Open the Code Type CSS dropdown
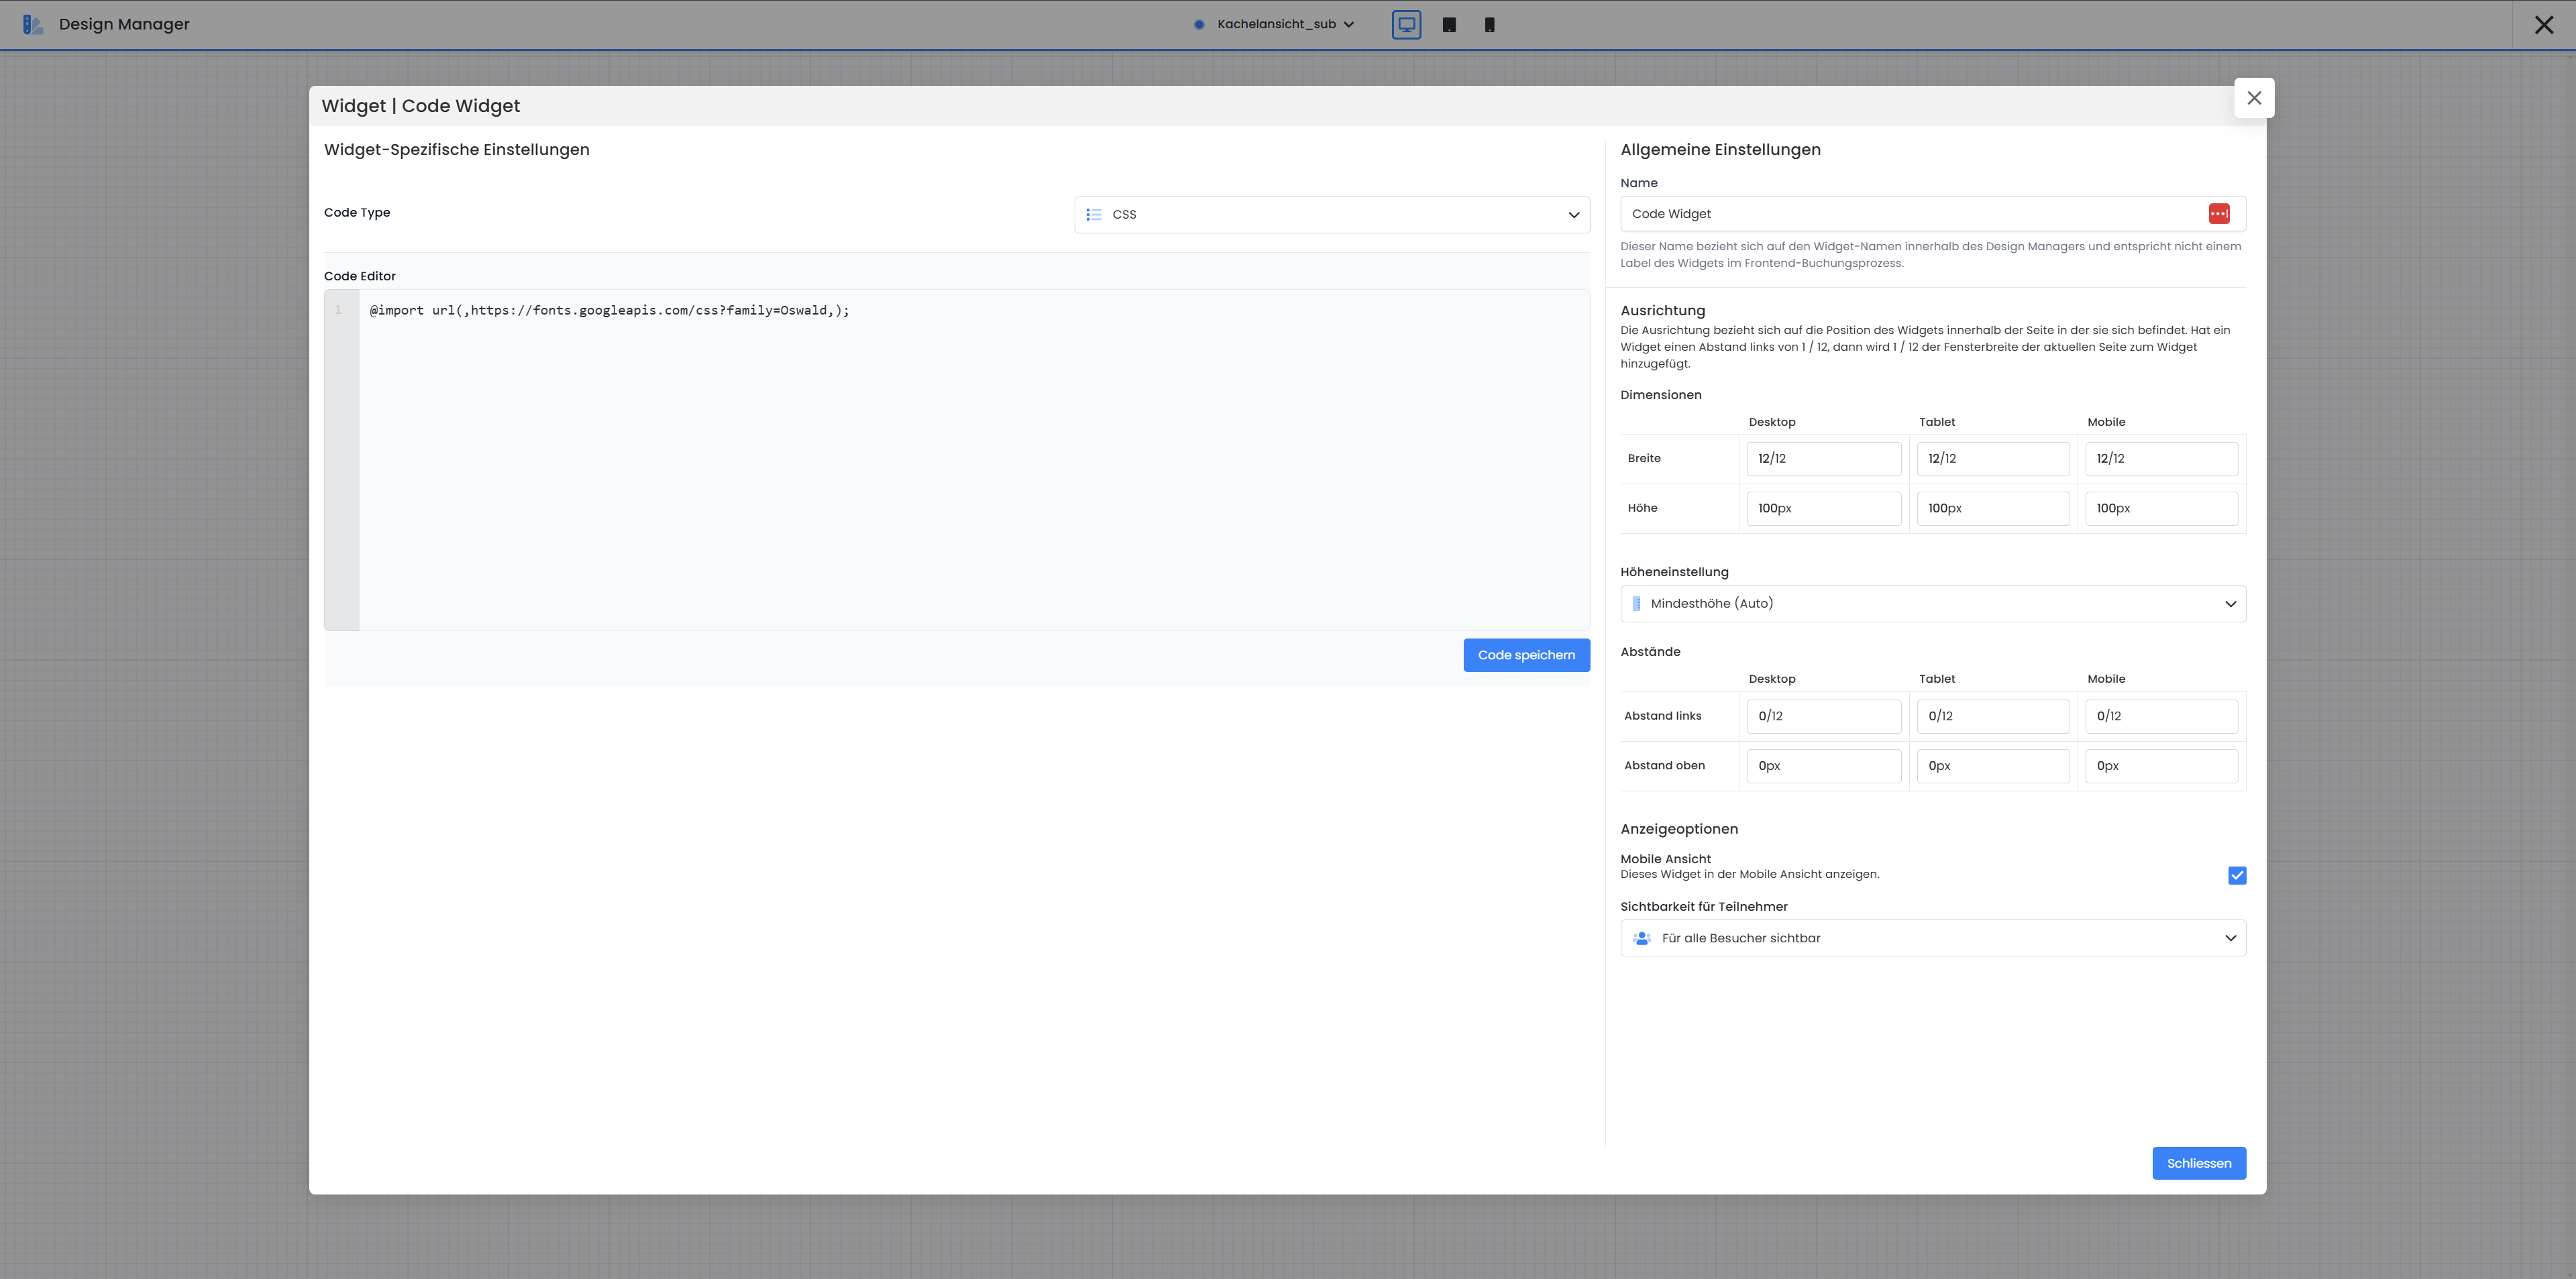Viewport: 2576px width, 1279px height. coord(1331,215)
